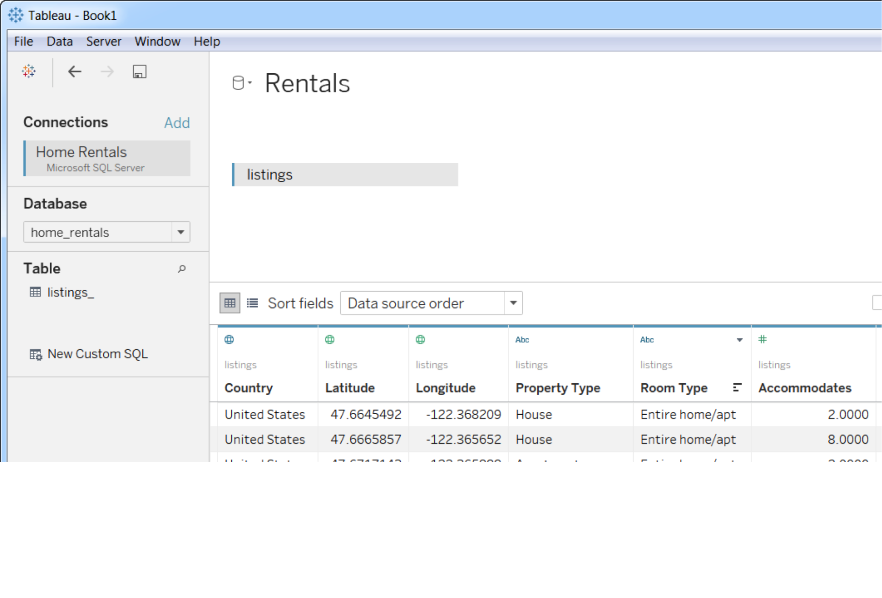Click the Tableau logo toolbar icon
The image size is (882, 598).
tap(28, 71)
